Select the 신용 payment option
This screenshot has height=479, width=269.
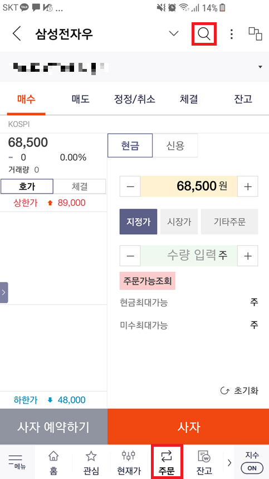(x=175, y=145)
